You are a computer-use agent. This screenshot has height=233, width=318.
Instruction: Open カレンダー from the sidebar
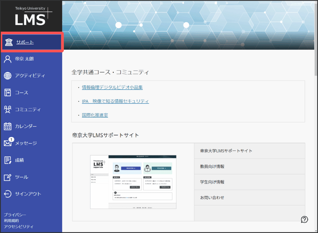click(26, 126)
